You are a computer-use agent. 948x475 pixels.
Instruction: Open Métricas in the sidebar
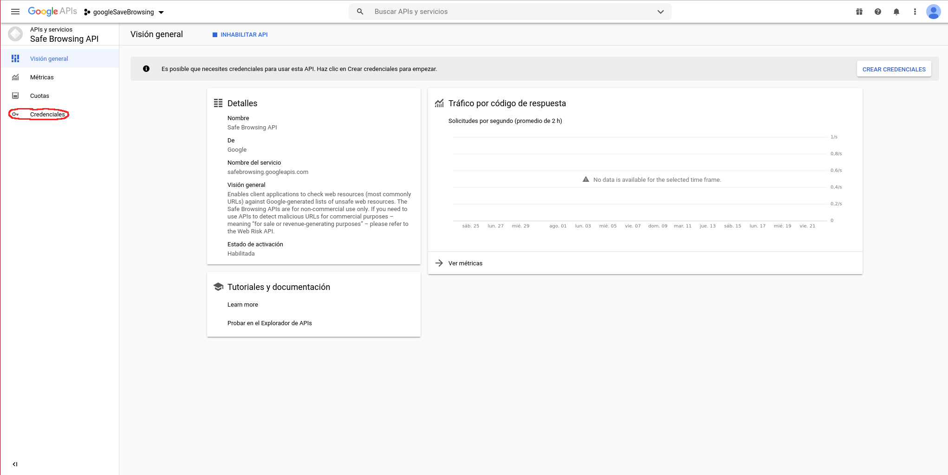[42, 77]
